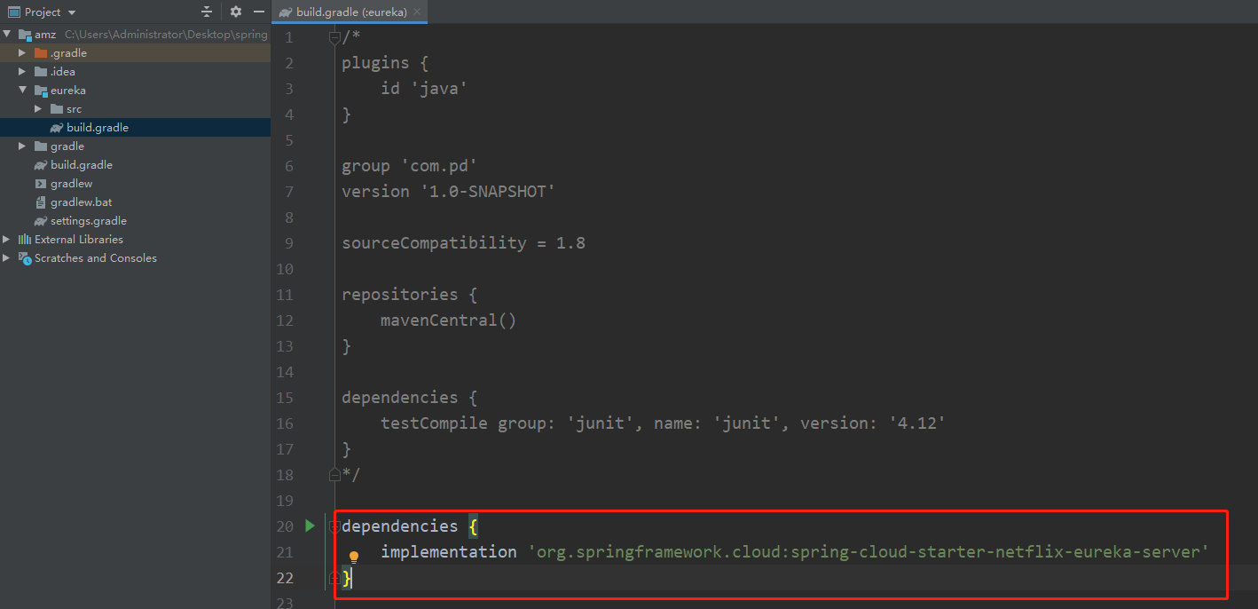Place cursor on 'mavenCentral()' text

pos(448,320)
